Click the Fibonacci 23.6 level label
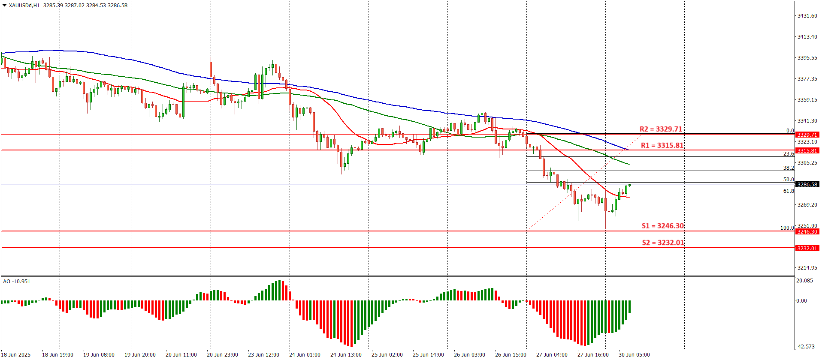 tap(788, 154)
